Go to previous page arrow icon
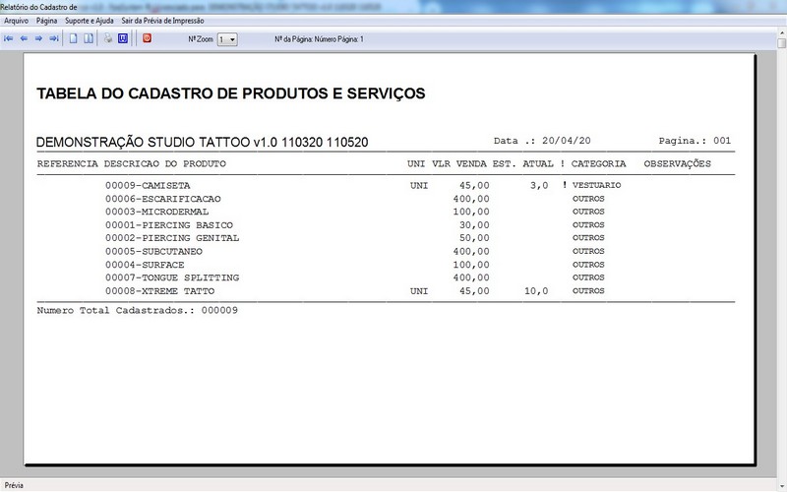787x492 pixels. pos(24,38)
